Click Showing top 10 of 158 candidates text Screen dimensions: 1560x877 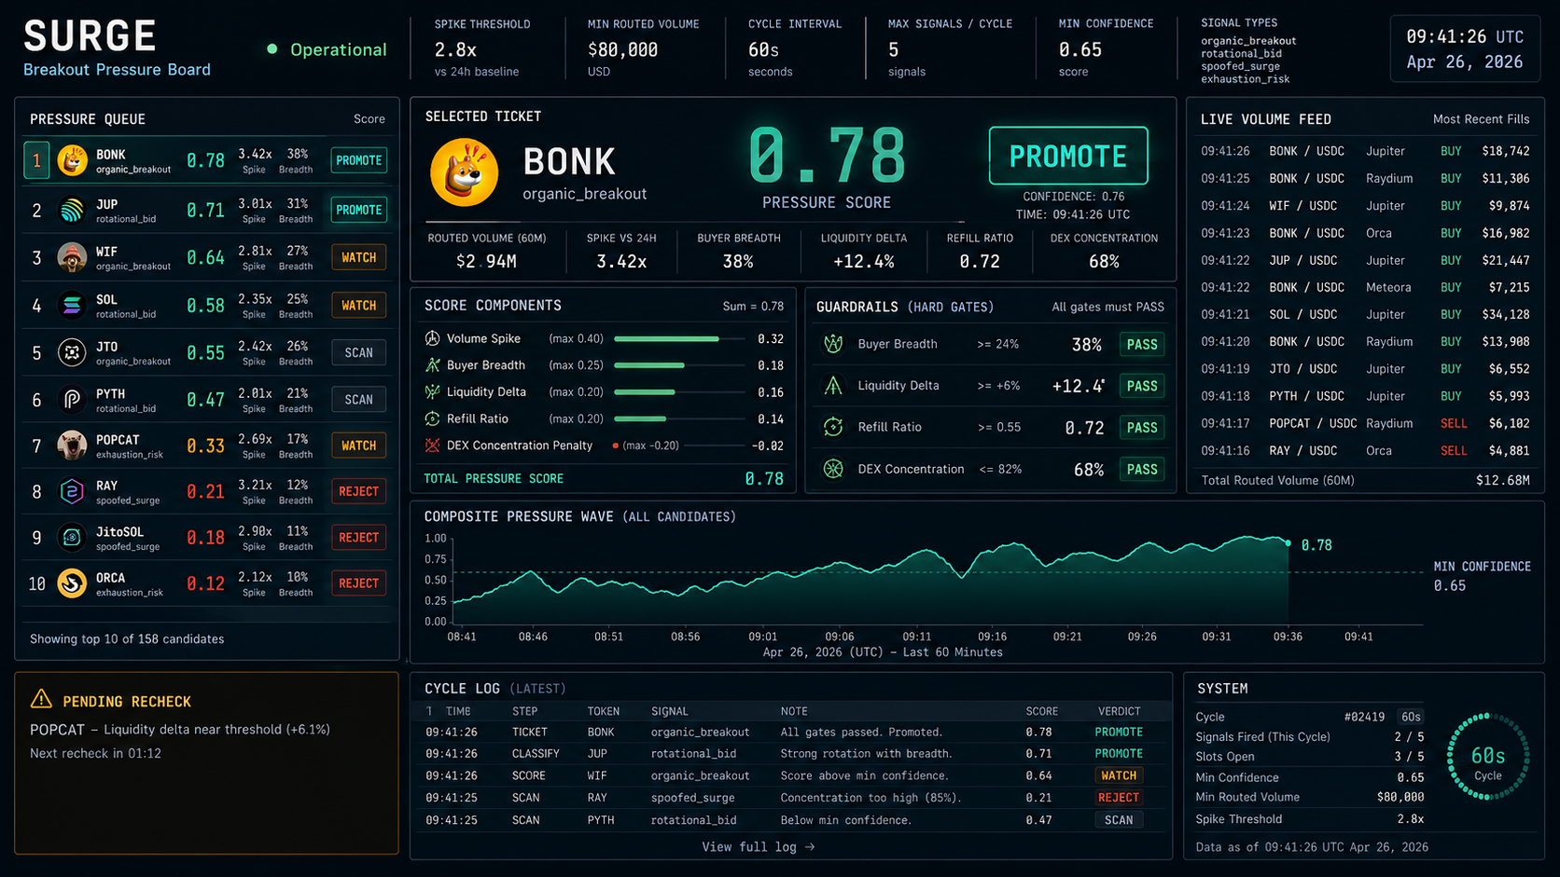pyautogui.click(x=127, y=639)
